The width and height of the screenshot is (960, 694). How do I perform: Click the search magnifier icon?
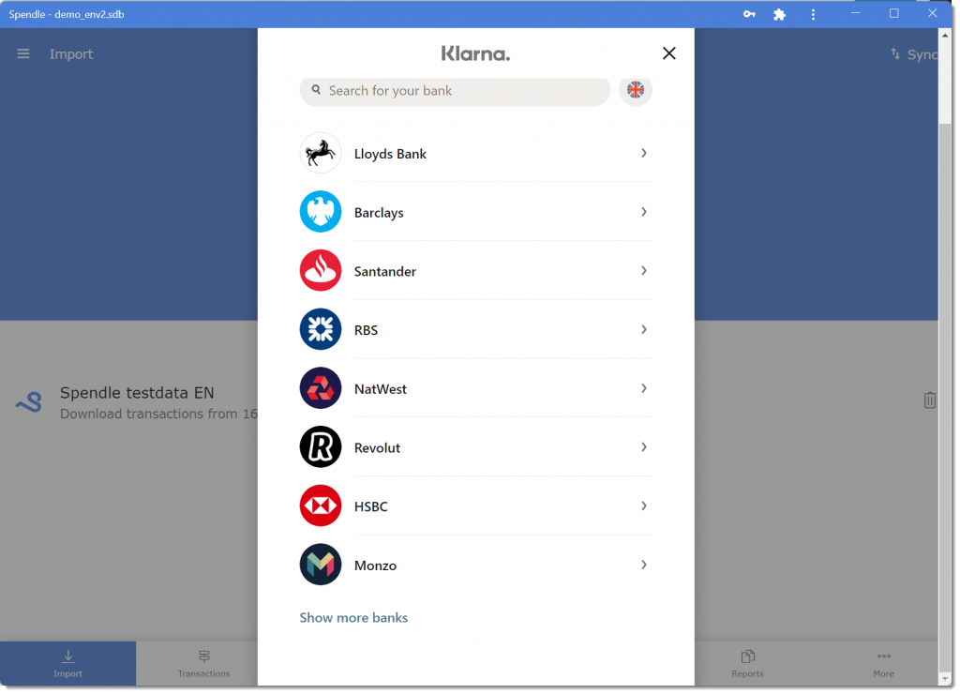click(x=316, y=90)
